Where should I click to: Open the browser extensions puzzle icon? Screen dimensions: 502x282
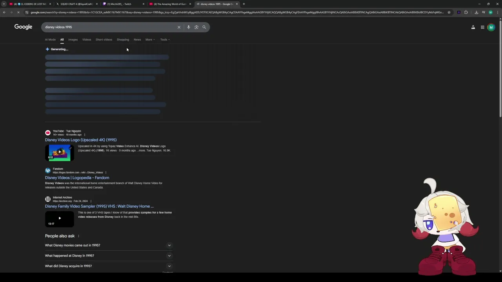(x=466, y=12)
